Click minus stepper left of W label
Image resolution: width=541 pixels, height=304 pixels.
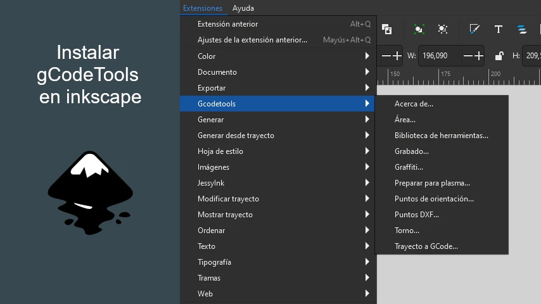point(386,56)
